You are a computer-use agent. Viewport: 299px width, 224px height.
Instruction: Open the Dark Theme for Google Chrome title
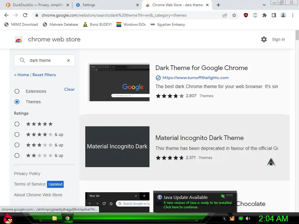(x=201, y=68)
